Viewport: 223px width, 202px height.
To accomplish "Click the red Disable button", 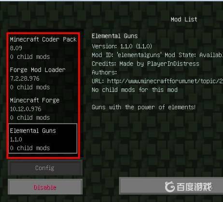I will (45, 187).
